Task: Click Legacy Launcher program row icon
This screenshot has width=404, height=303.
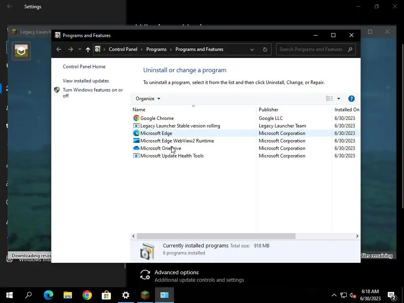Action: [136, 126]
